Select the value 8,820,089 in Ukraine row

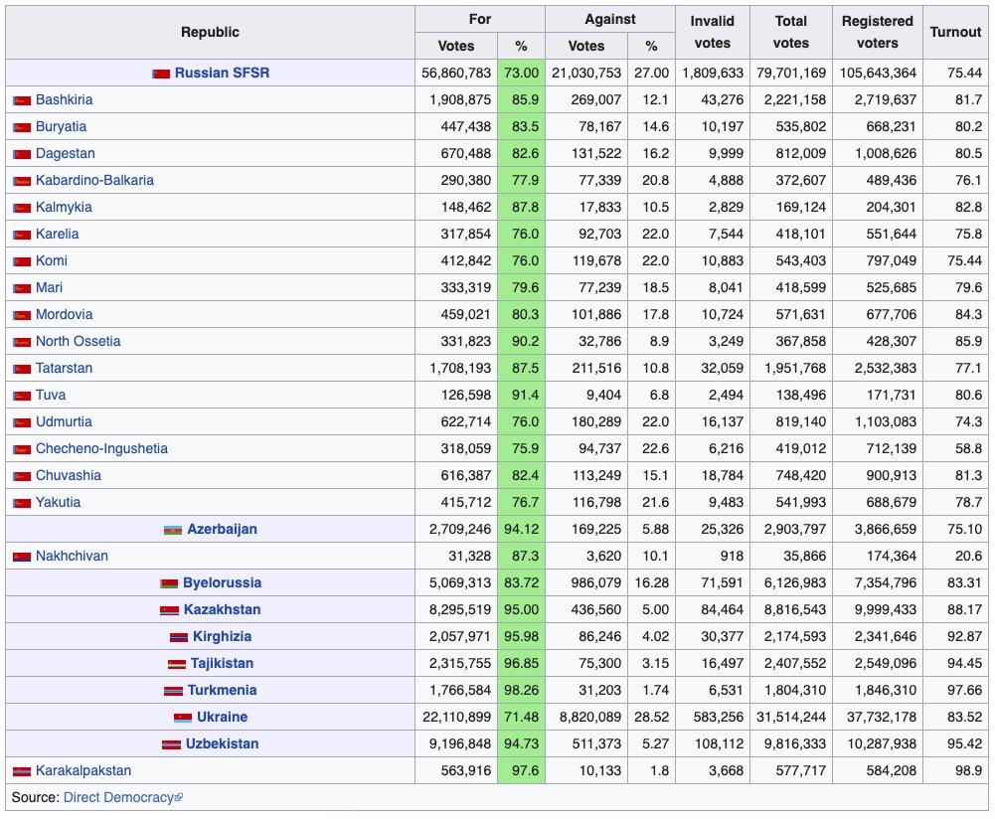pyautogui.click(x=590, y=717)
